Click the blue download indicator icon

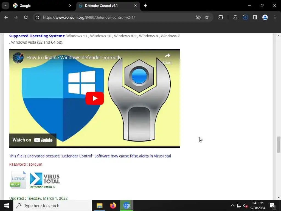click(245, 17)
